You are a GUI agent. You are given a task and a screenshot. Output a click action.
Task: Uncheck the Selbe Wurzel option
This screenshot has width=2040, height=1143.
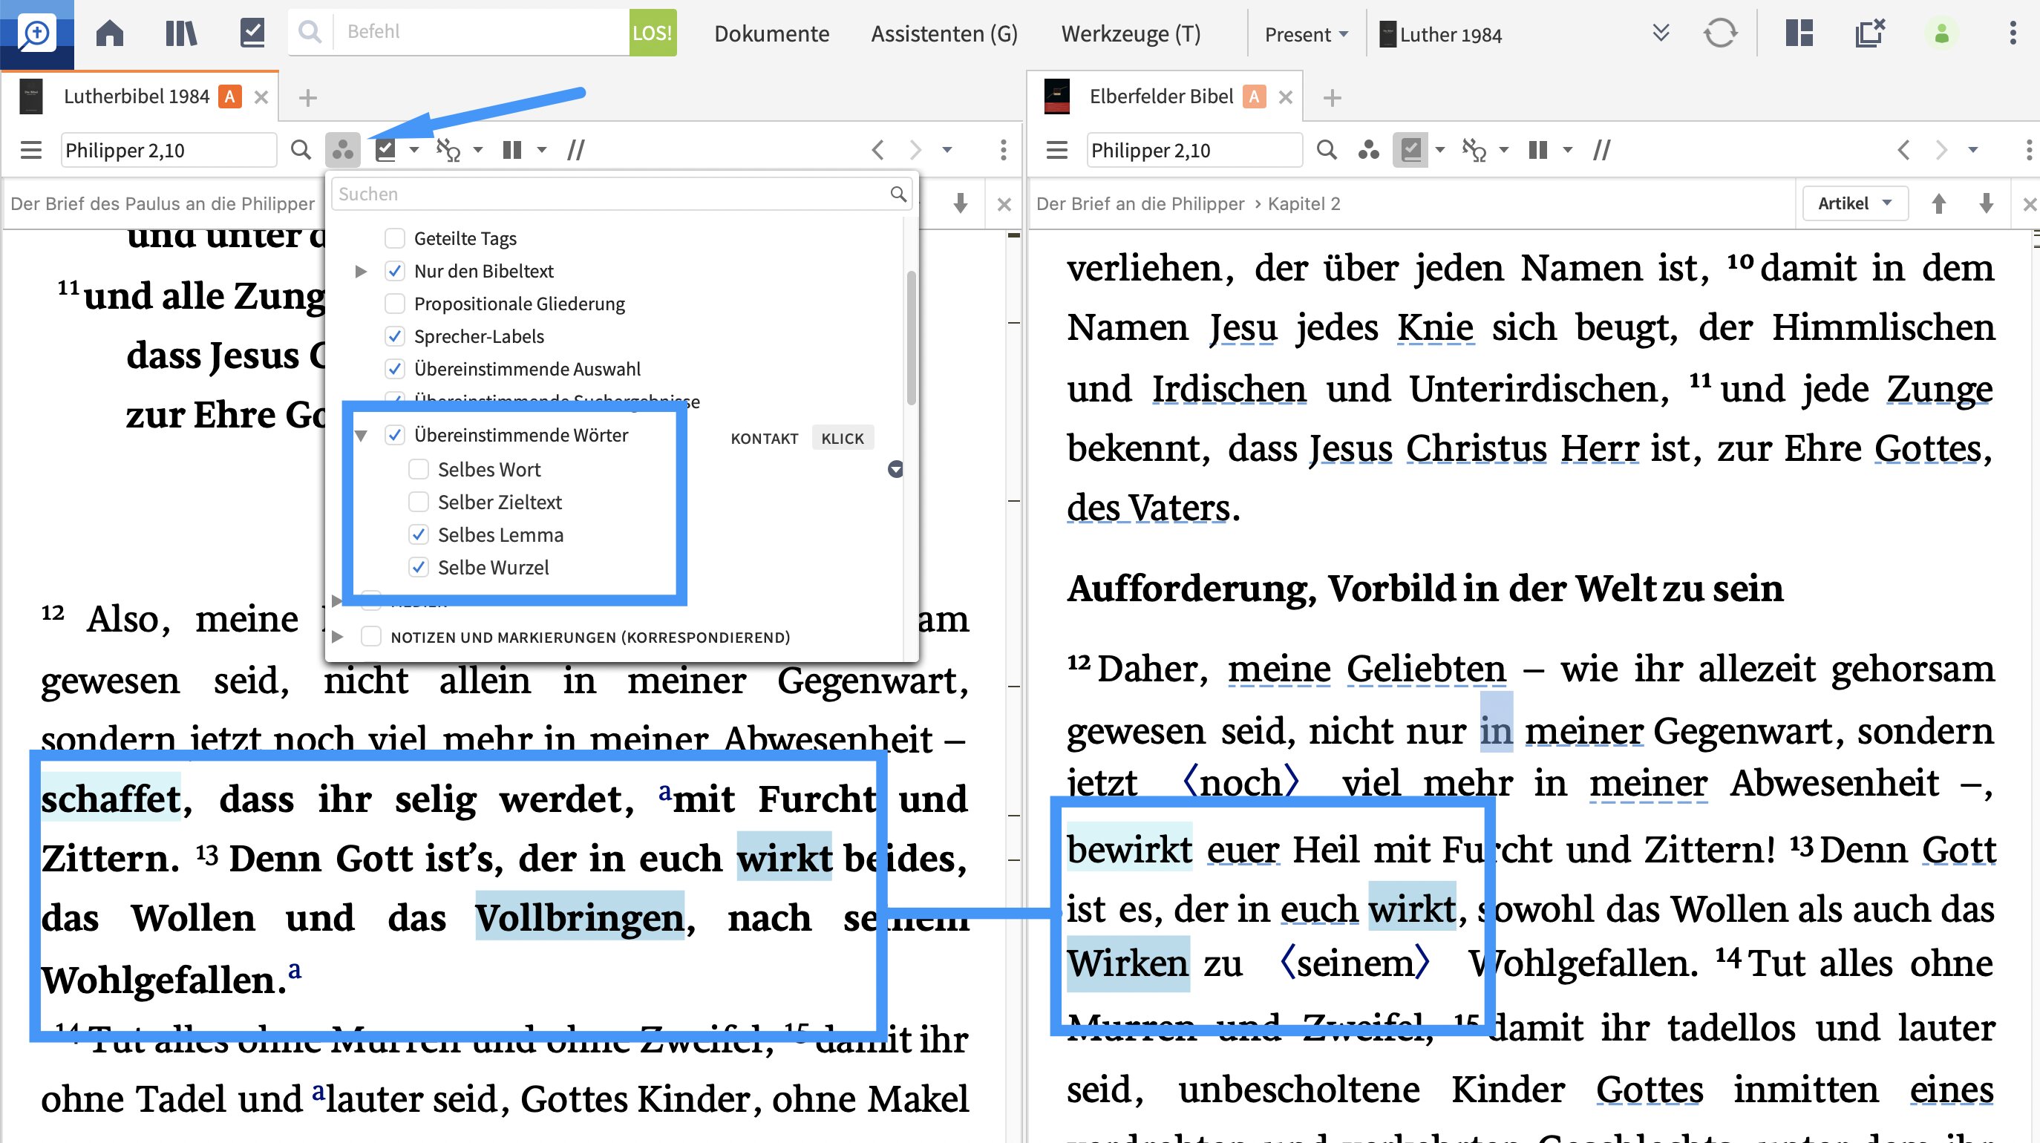click(418, 568)
